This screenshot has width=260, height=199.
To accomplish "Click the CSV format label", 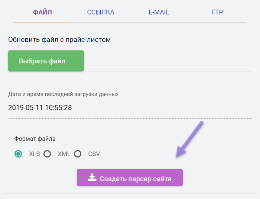I will pyautogui.click(x=94, y=154).
